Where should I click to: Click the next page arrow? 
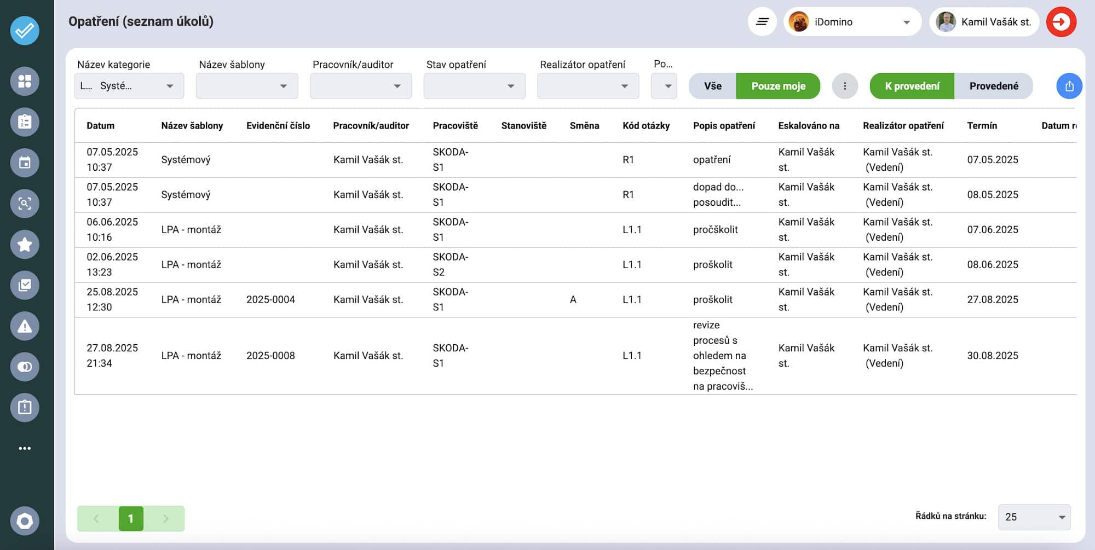[x=165, y=519]
